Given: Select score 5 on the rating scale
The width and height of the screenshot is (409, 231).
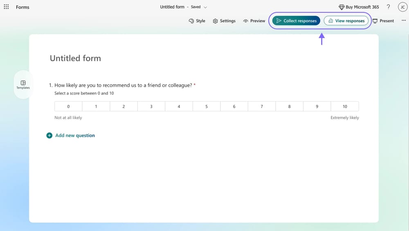Looking at the screenshot, I should point(207,107).
